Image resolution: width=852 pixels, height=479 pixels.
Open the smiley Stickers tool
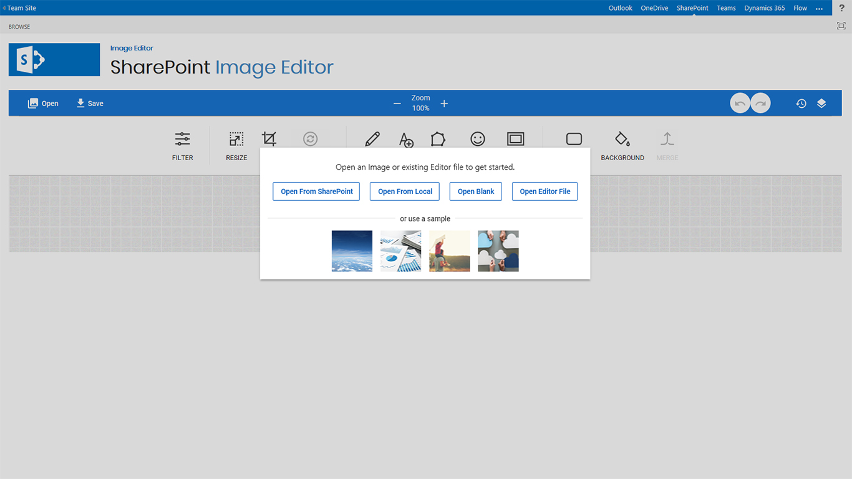(x=478, y=138)
